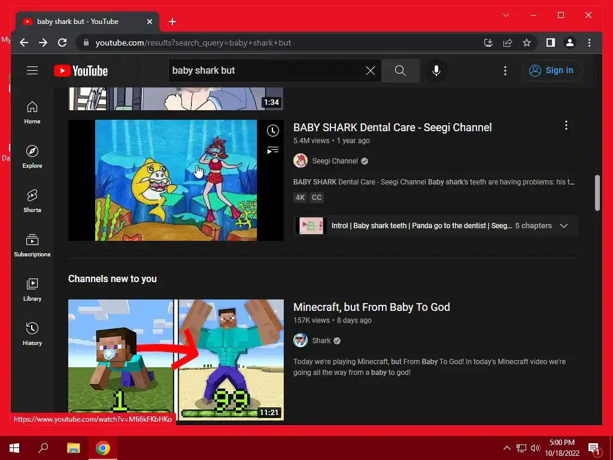The image size is (613, 460).
Task: Reload the page in Chrome
Action: pos(62,43)
